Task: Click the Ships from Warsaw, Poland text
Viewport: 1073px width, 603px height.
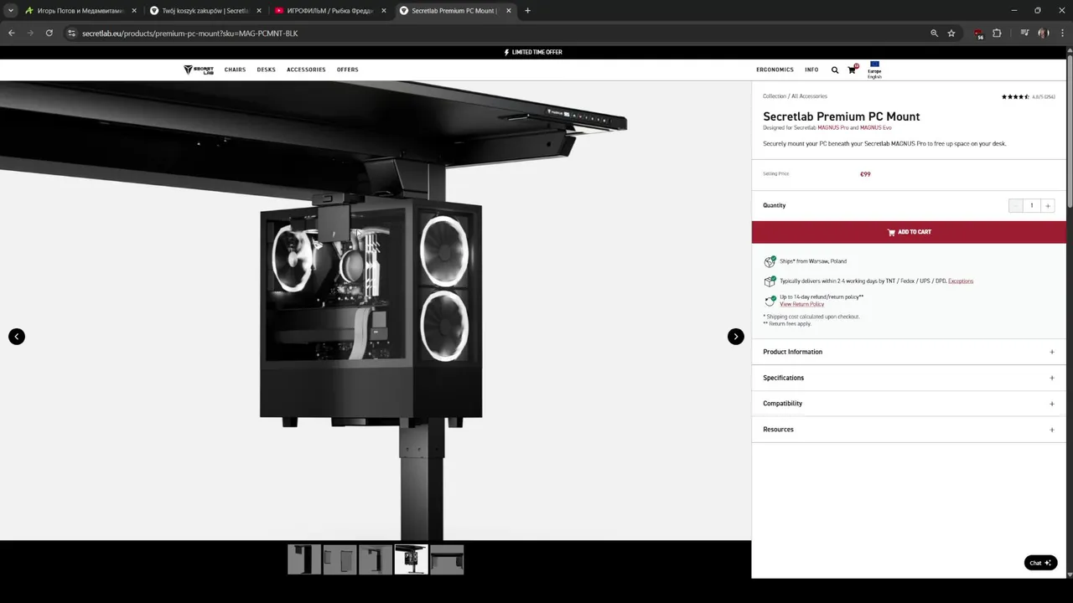Action: (x=813, y=261)
